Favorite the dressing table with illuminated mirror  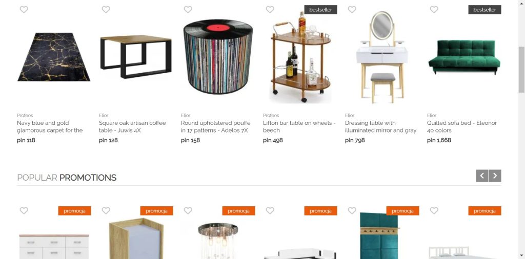click(x=352, y=10)
